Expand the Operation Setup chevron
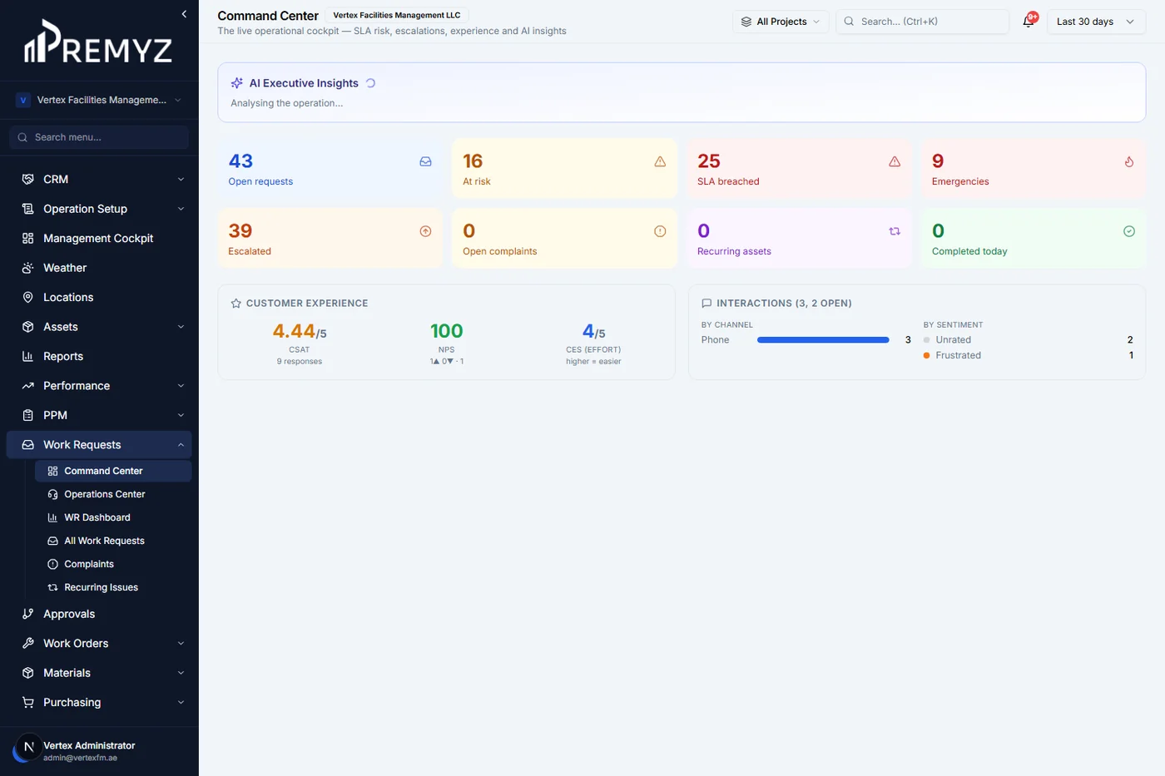 coord(181,209)
